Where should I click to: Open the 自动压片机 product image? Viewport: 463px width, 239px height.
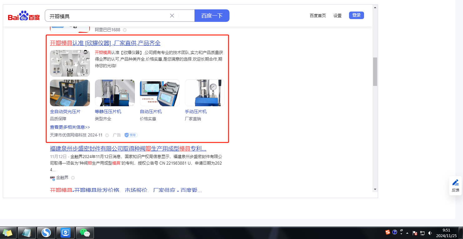[x=160, y=93]
